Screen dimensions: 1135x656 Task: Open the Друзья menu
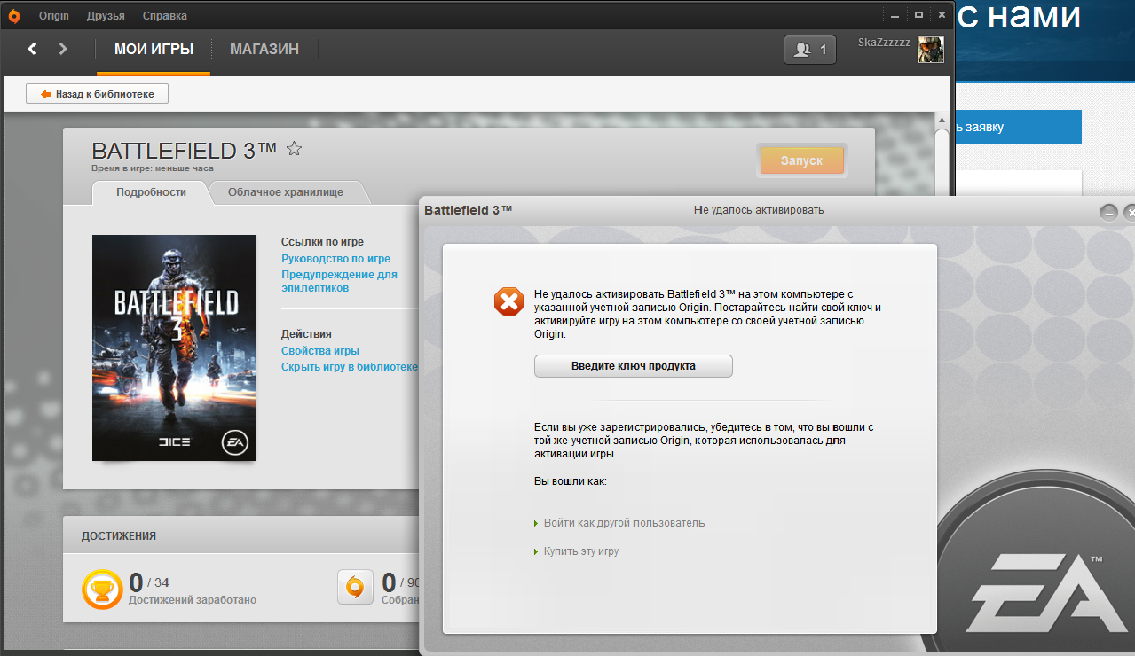pos(106,16)
